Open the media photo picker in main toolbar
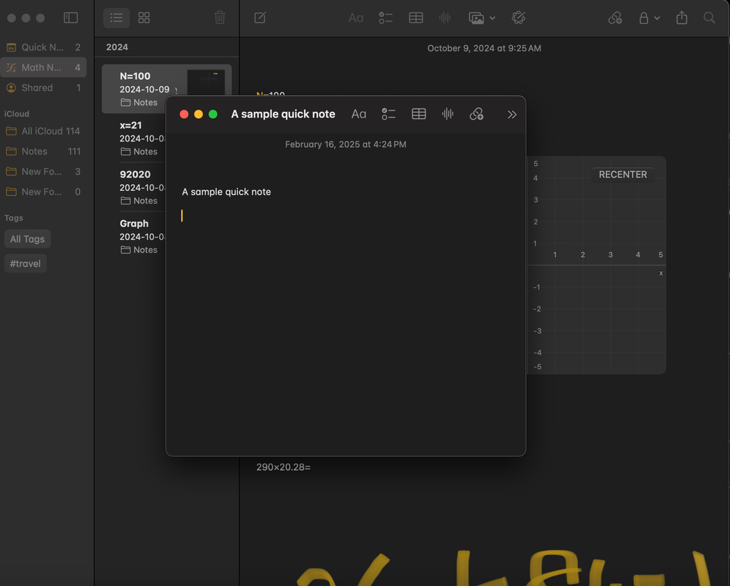 [476, 18]
